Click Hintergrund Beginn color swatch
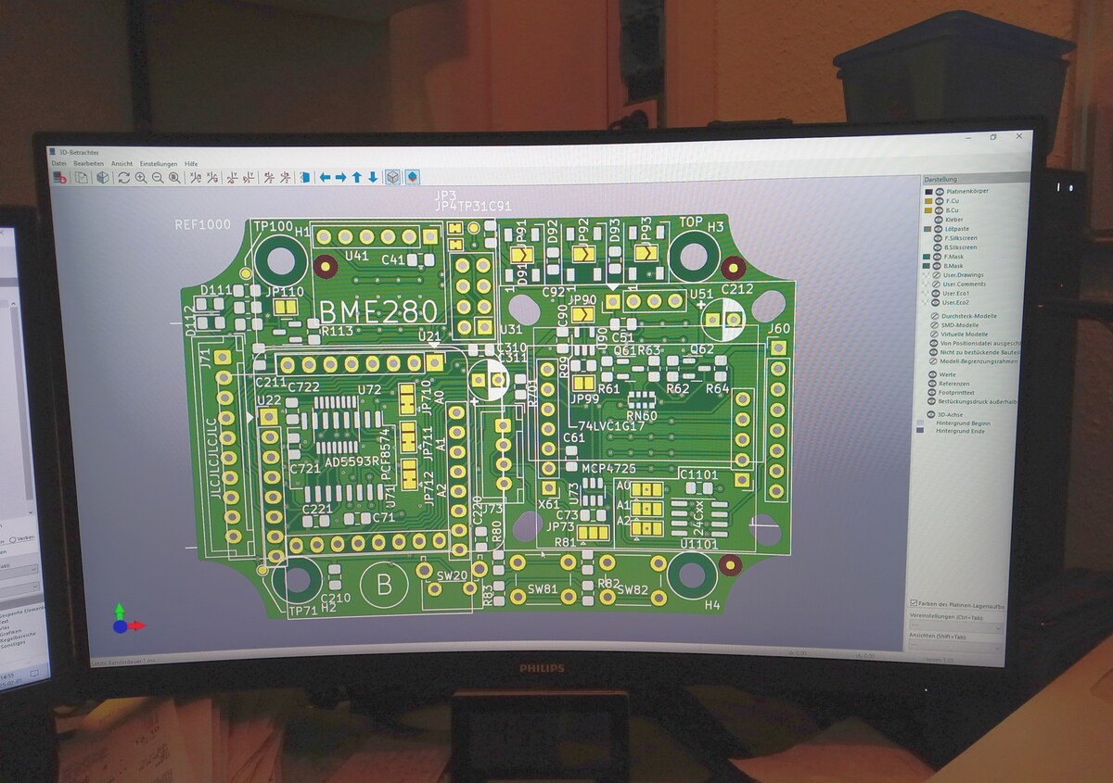This screenshot has width=1113, height=783. tap(920, 423)
